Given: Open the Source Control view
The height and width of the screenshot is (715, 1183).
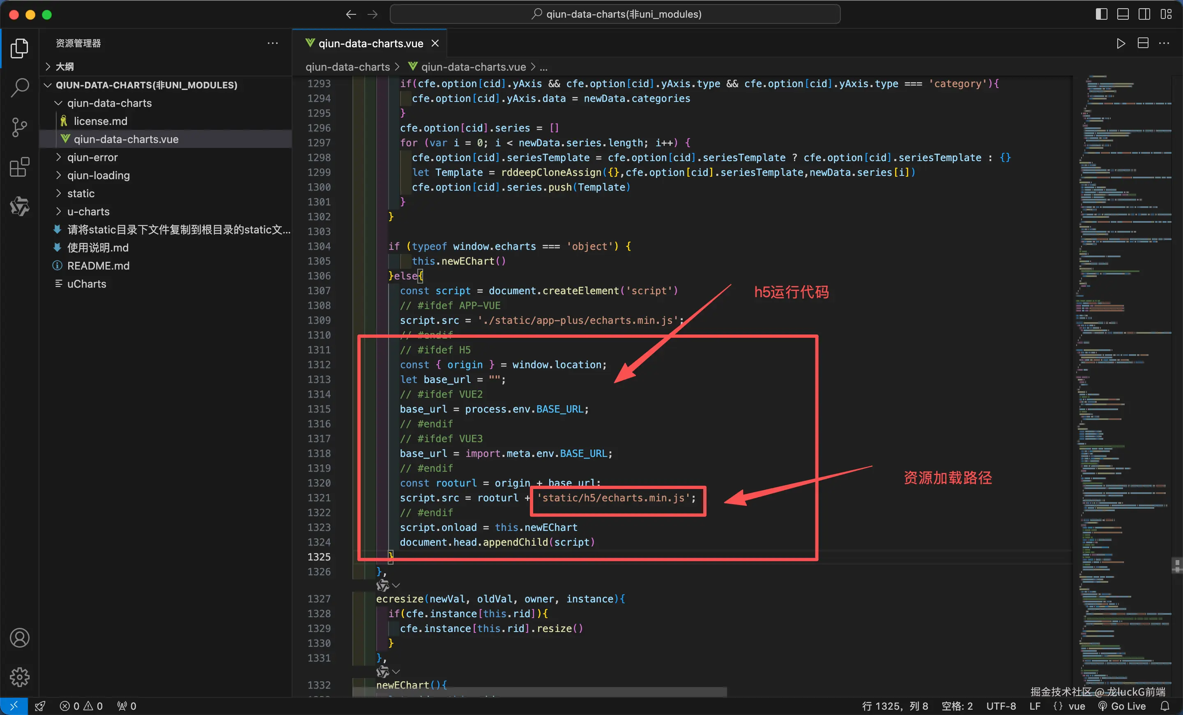Looking at the screenshot, I should click(x=20, y=127).
